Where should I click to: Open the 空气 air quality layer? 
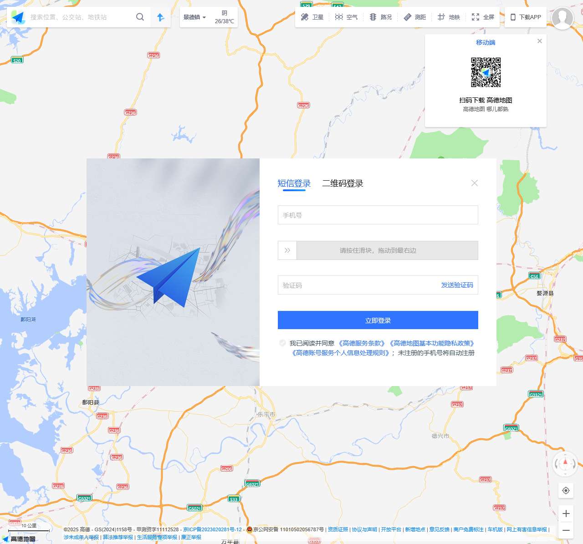point(346,17)
